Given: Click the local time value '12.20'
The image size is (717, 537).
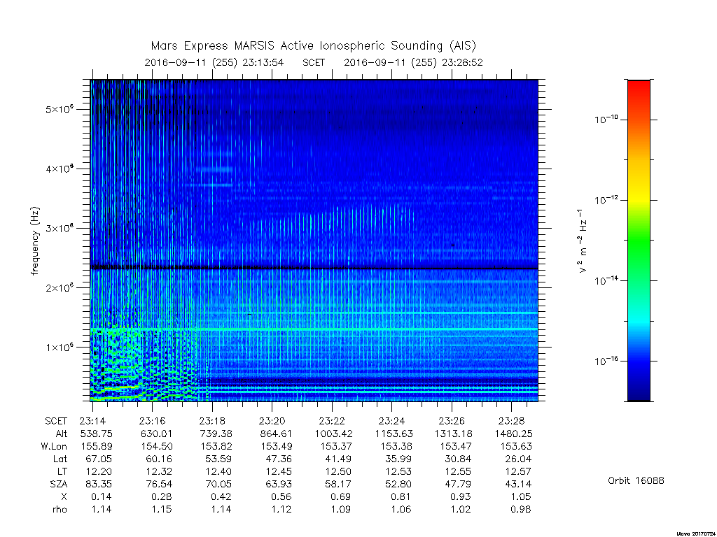Looking at the screenshot, I should [x=99, y=471].
